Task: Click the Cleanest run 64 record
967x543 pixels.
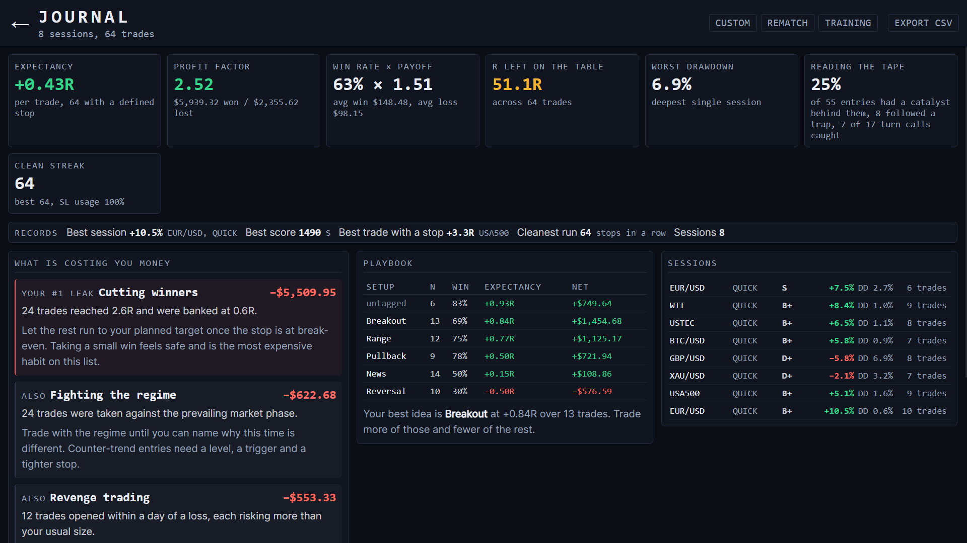Action: click(x=591, y=233)
